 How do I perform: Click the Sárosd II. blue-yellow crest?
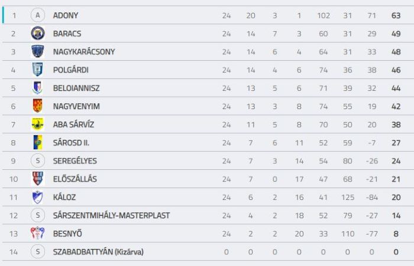(38, 143)
